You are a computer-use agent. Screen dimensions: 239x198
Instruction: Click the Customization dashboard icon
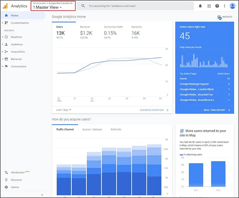pos(6,23)
